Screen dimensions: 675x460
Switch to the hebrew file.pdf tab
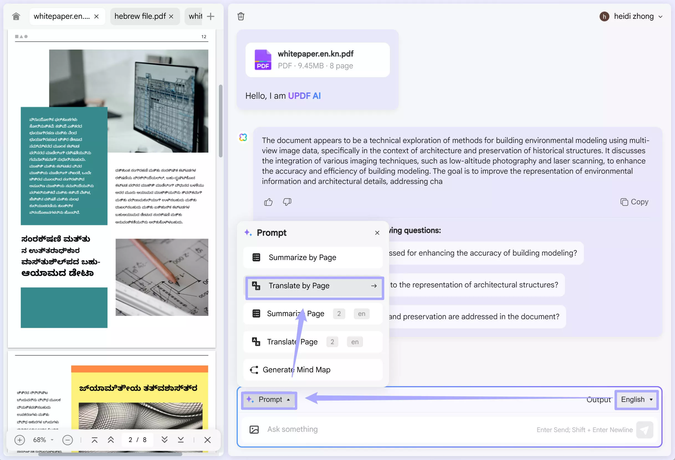[140, 16]
